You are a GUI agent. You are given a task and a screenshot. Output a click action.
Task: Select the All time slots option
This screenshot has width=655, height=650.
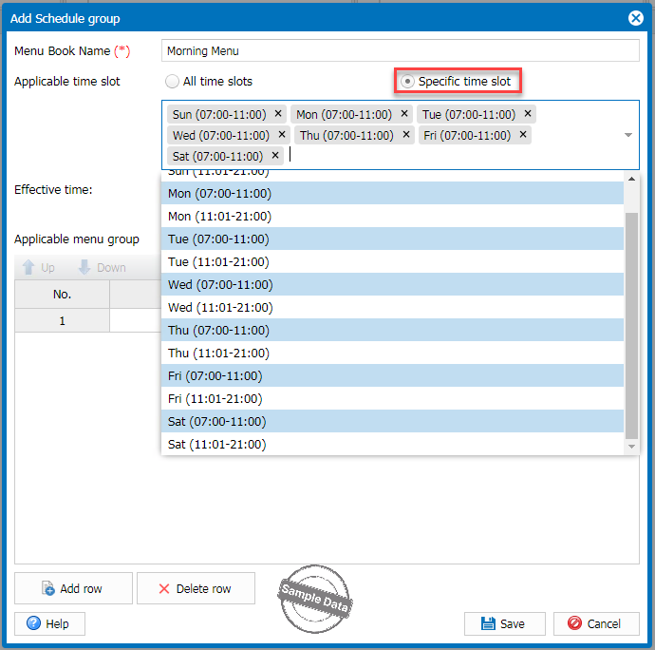172,82
